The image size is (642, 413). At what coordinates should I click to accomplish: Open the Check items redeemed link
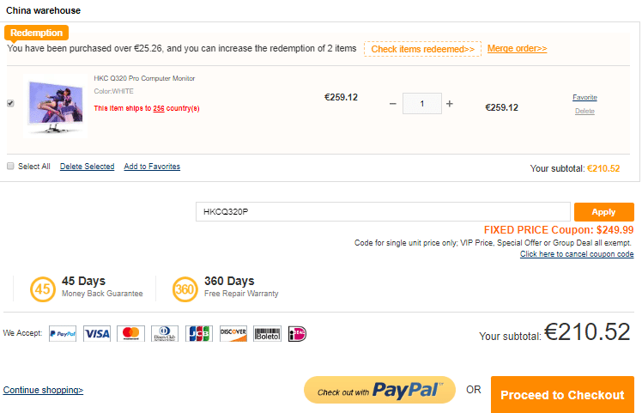[x=422, y=49]
